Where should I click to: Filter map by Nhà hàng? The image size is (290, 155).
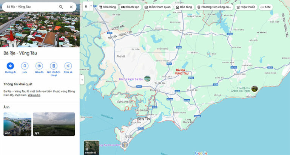pyautogui.click(x=107, y=7)
